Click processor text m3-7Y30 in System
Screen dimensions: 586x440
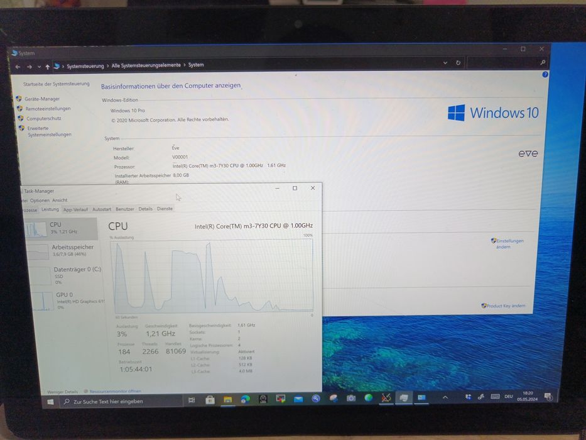229,165
